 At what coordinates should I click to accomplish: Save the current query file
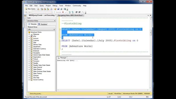[x=58, y=9]
